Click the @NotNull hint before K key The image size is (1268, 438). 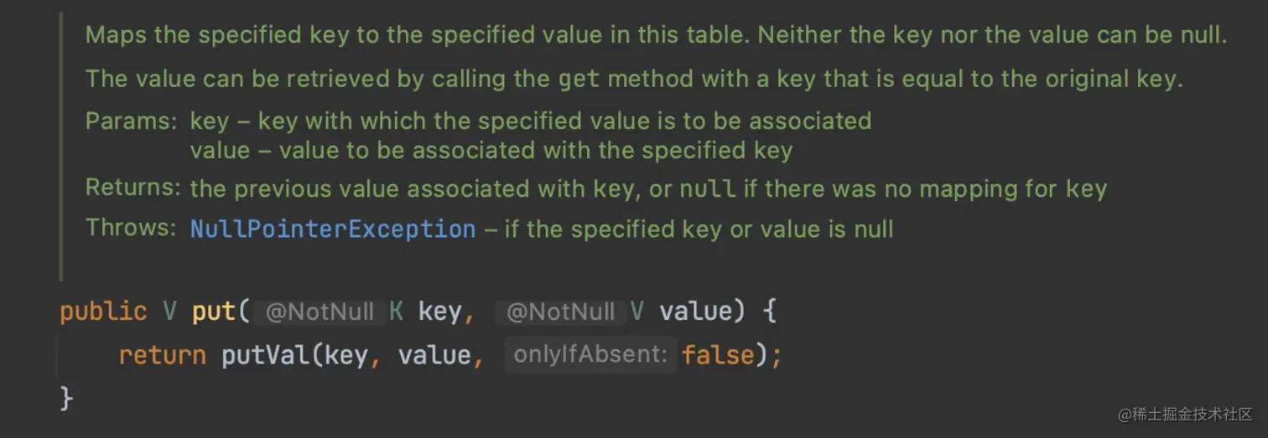(x=320, y=312)
